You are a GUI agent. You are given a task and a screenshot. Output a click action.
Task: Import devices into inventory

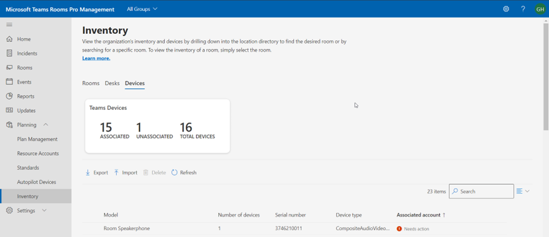point(125,173)
